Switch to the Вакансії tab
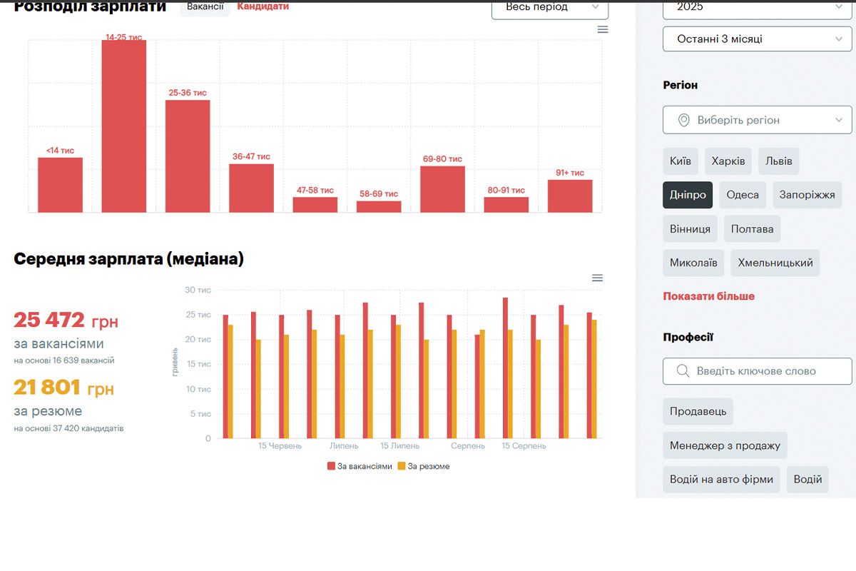 (x=205, y=6)
